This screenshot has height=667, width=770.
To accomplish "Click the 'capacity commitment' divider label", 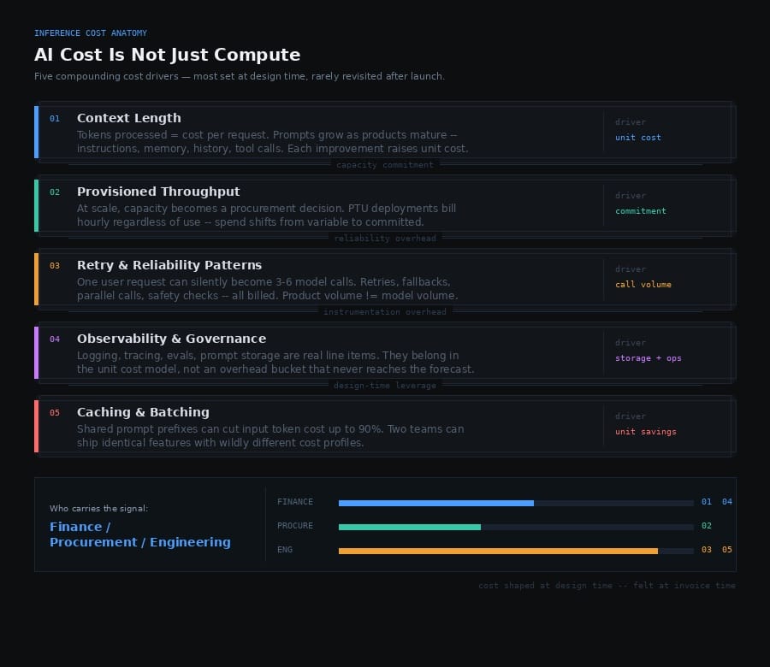I will tap(385, 165).
